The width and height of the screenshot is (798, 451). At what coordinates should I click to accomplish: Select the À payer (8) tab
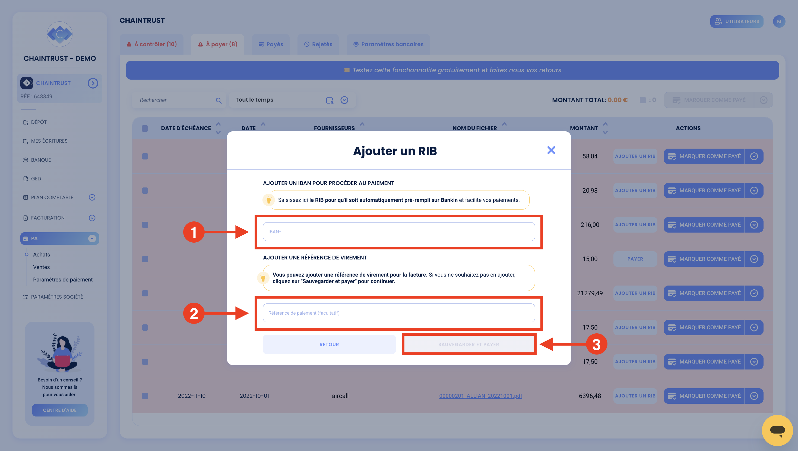pyautogui.click(x=217, y=44)
